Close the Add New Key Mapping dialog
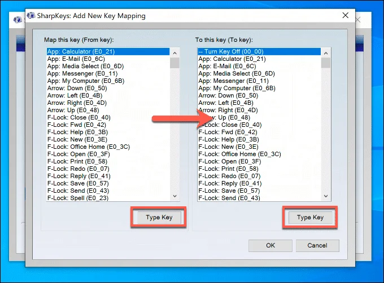 [345, 16]
